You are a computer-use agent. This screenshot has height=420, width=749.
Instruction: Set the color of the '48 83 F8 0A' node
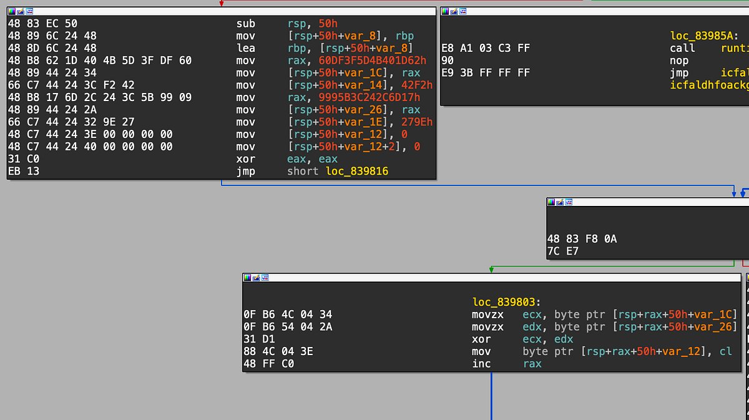(x=551, y=202)
